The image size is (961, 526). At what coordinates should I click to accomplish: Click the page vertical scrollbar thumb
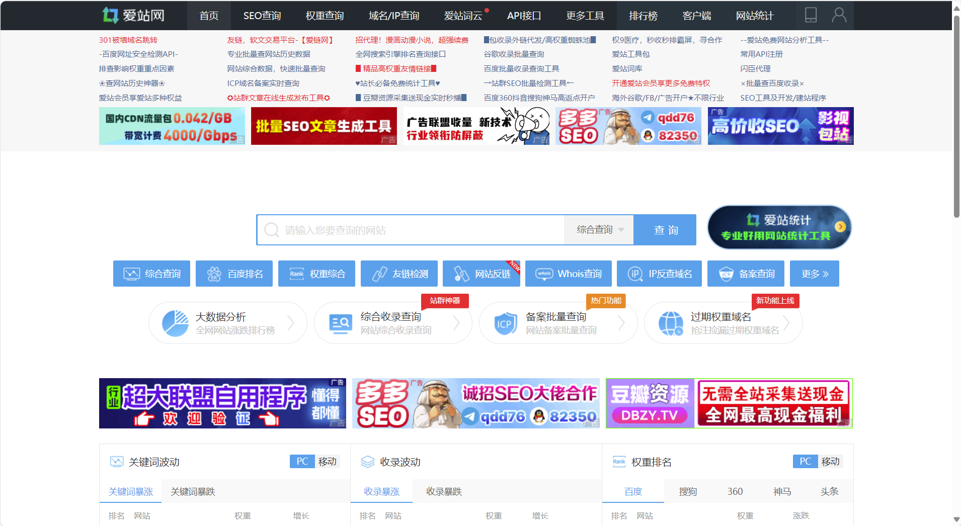(956, 116)
